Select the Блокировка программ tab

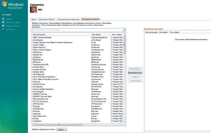[91, 20]
